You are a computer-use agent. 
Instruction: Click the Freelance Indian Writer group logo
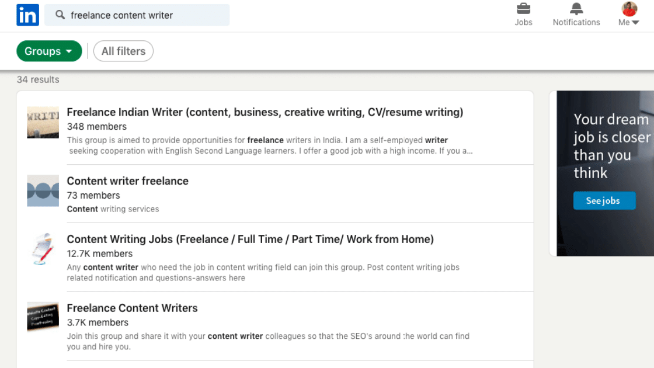pos(43,122)
